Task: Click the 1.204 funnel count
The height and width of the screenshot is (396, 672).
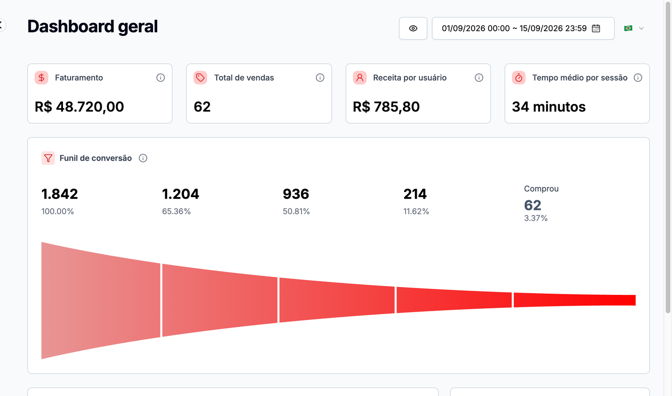Action: [x=181, y=194]
